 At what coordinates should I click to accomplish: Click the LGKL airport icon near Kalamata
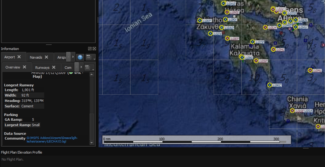(x=242, y=57)
